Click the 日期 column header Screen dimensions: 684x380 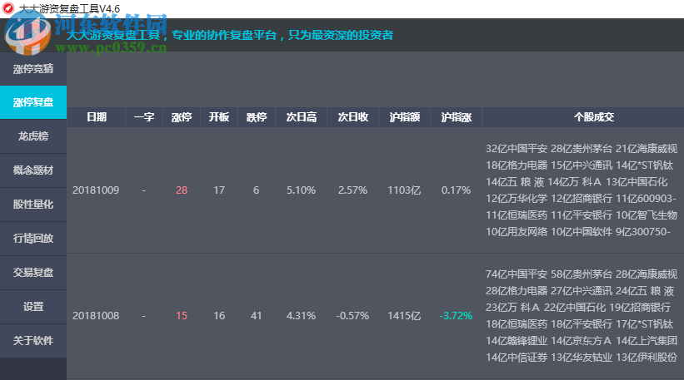click(96, 117)
